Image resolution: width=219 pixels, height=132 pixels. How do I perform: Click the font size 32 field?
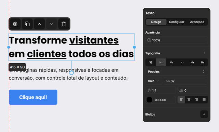click(x=186, y=81)
